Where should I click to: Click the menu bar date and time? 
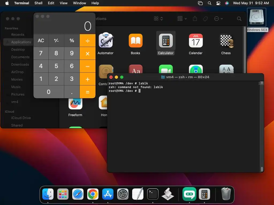coord(251,3)
